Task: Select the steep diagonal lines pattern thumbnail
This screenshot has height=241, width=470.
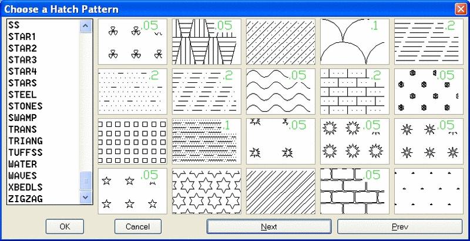Action: 281,191
